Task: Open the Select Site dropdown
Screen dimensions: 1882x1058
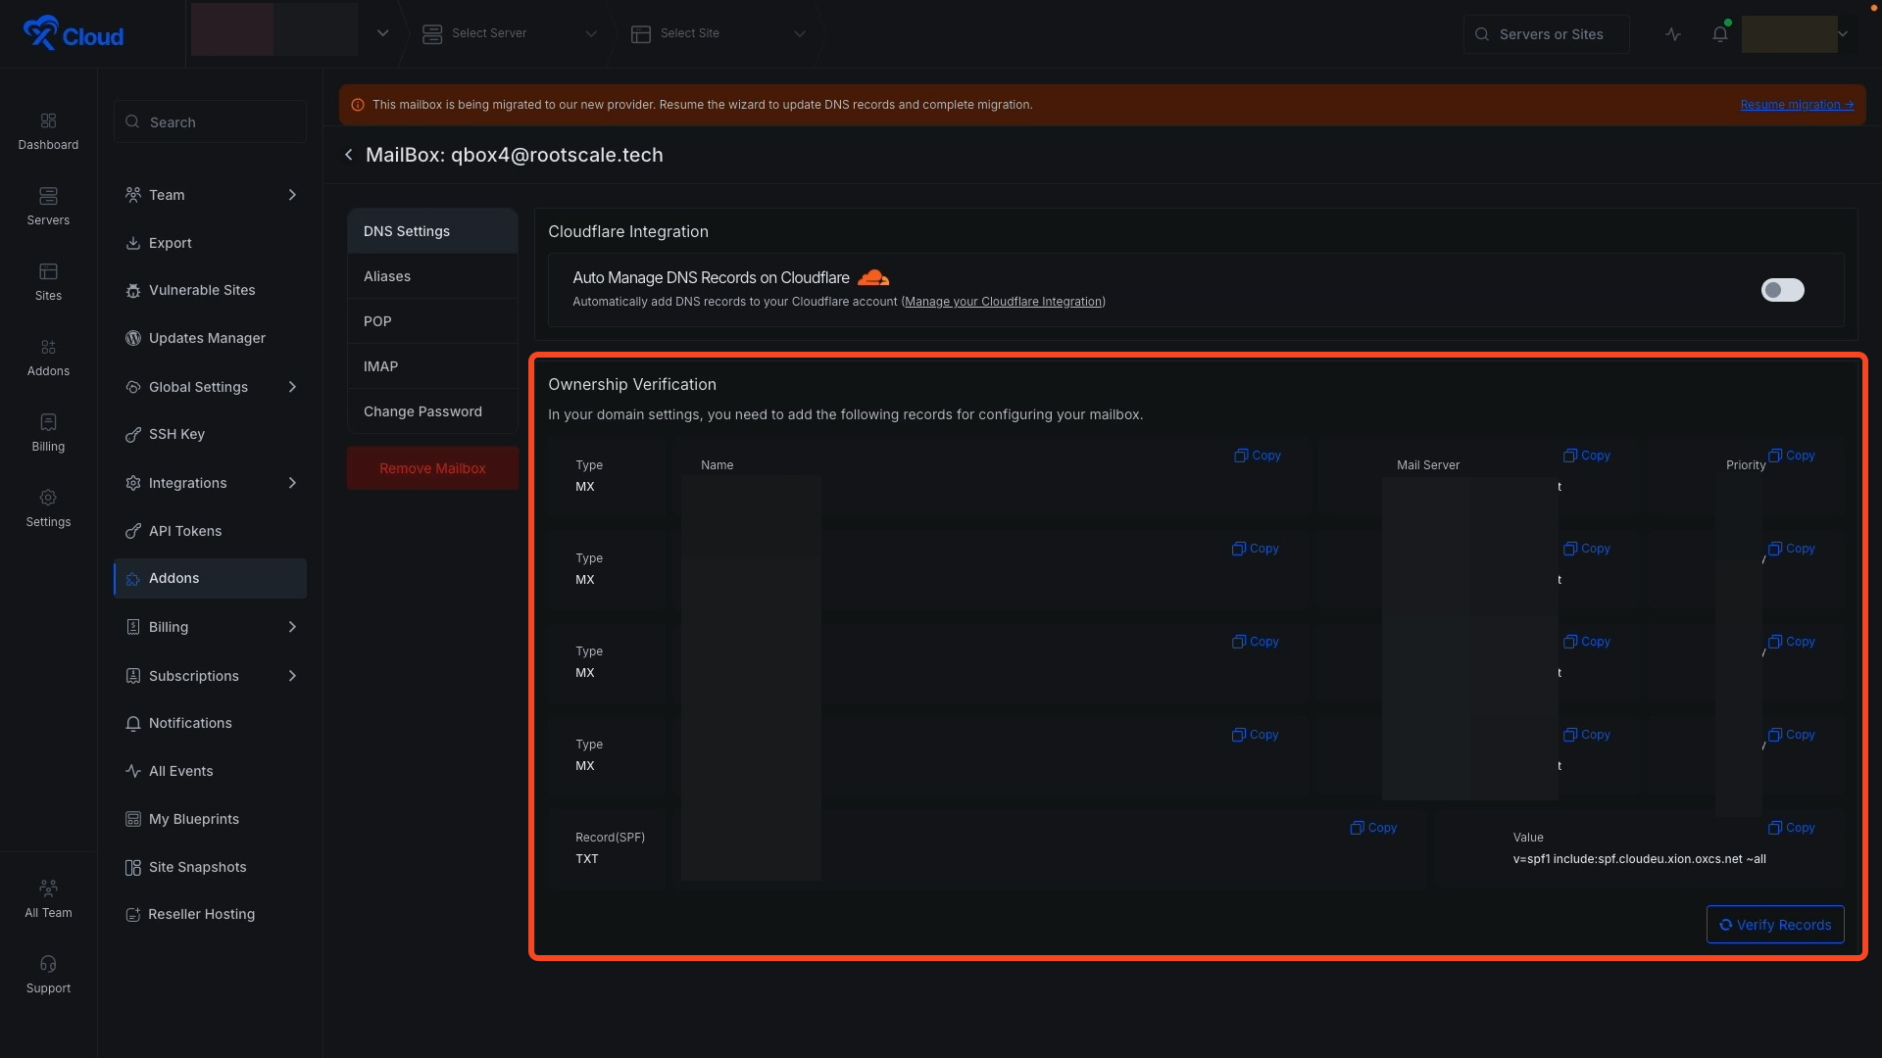Action: [x=718, y=33]
